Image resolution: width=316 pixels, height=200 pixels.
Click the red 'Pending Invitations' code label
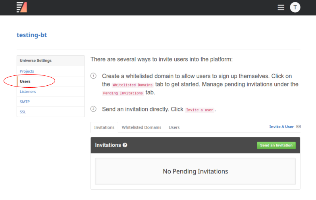point(123,93)
